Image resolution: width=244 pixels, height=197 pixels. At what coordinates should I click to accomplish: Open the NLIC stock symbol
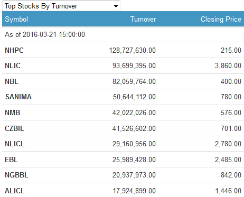13,65
